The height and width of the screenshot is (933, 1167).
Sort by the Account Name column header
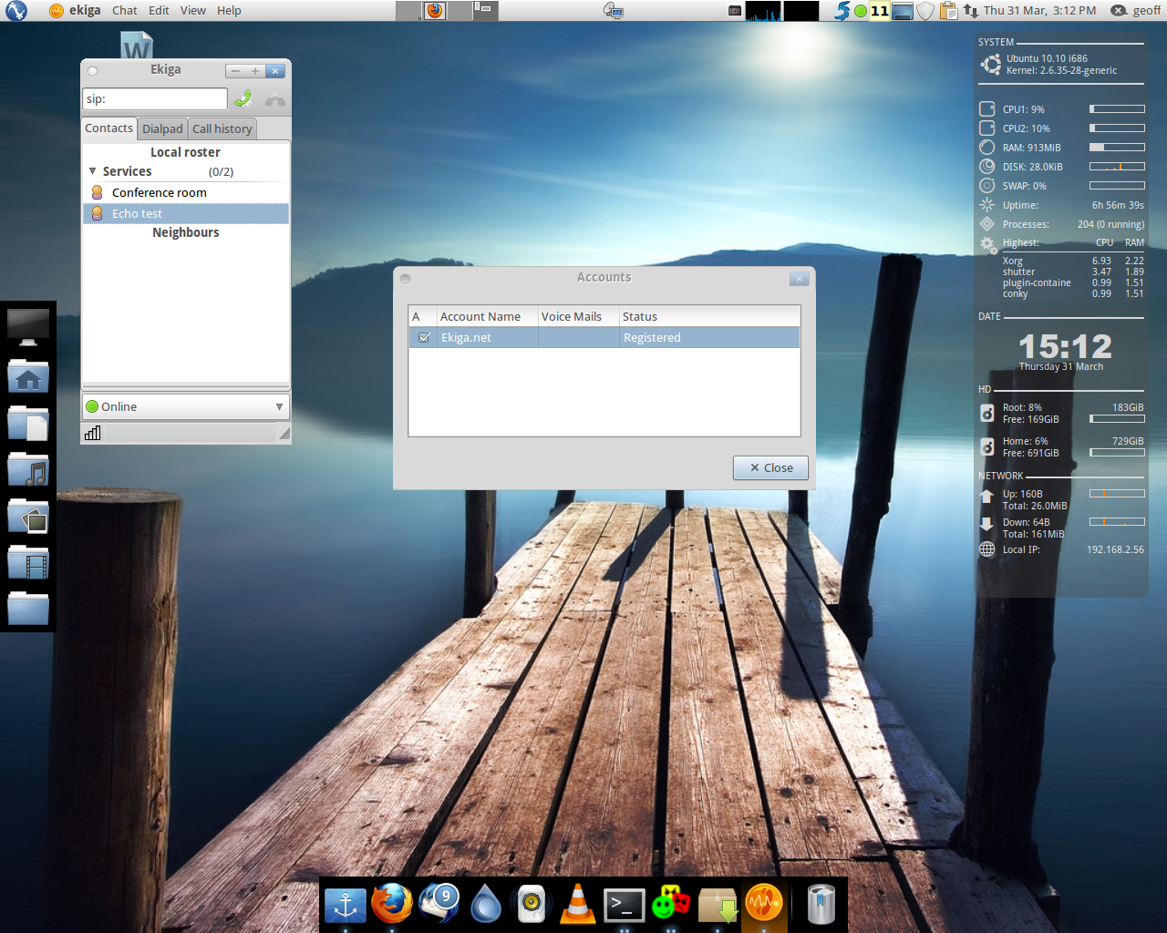[488, 316]
